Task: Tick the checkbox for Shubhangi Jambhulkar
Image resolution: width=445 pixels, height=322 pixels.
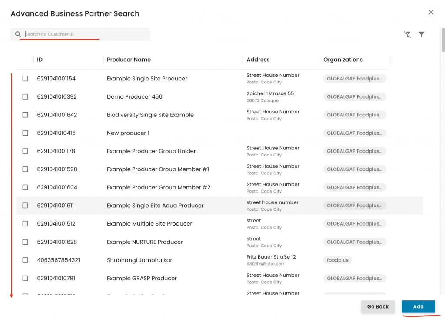Action: tap(25, 260)
